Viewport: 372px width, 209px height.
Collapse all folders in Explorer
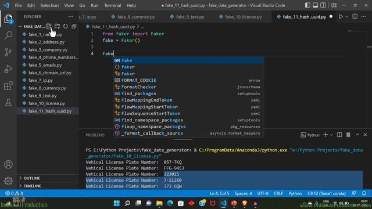pyautogui.click(x=74, y=26)
